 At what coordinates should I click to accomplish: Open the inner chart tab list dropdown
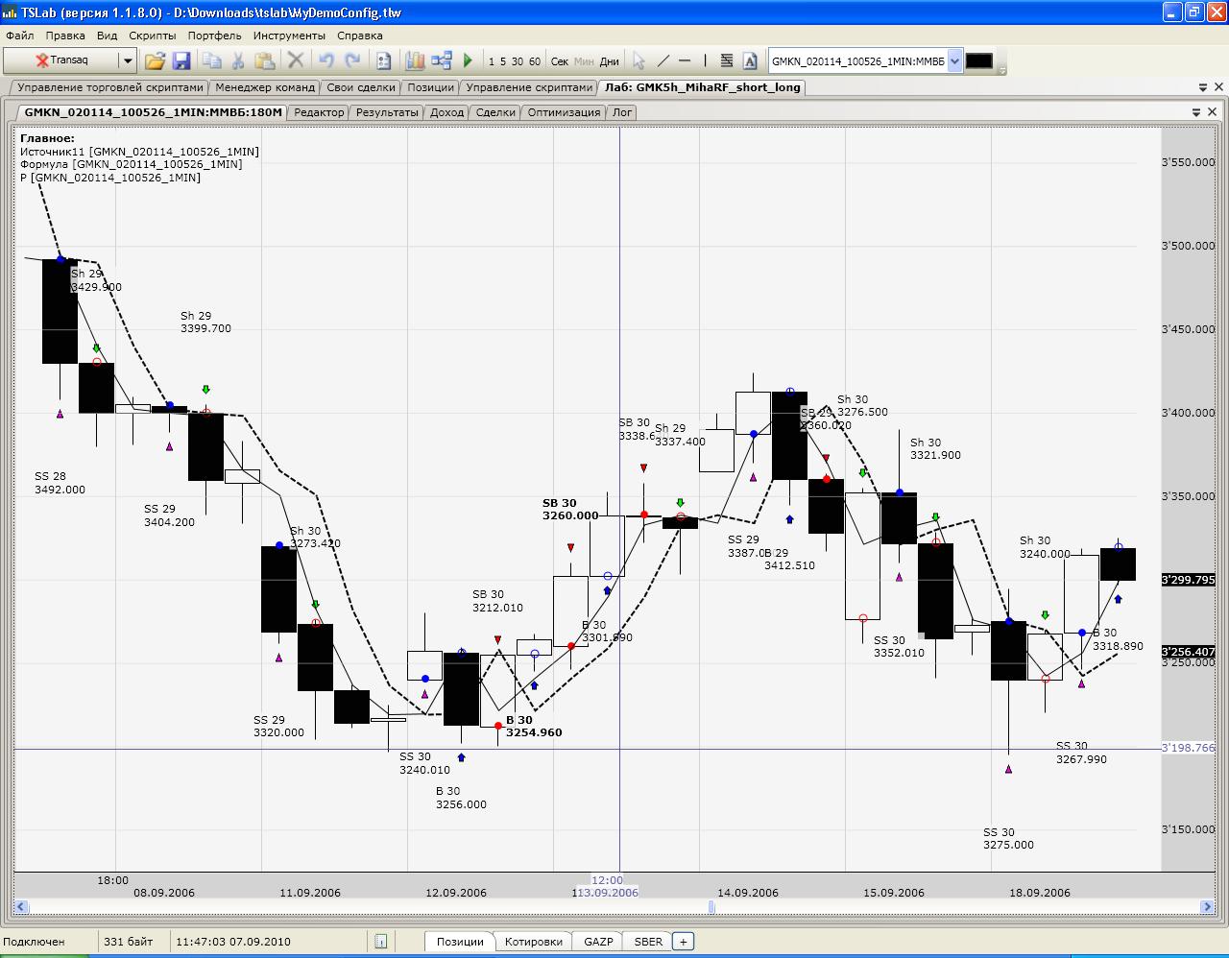(1196, 112)
